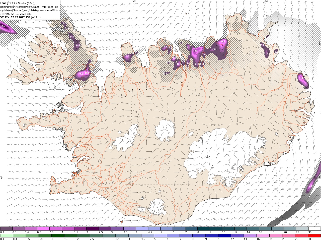Image resolution: width=321 pixels, height=241 pixels.
Task: Click the '0.8' label under lower legend
Action: pos(41,239)
